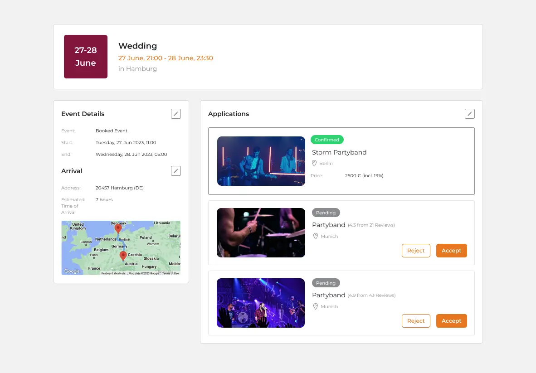Accept the Partyband with 43 reviews
The image size is (536, 373).
pos(451,321)
